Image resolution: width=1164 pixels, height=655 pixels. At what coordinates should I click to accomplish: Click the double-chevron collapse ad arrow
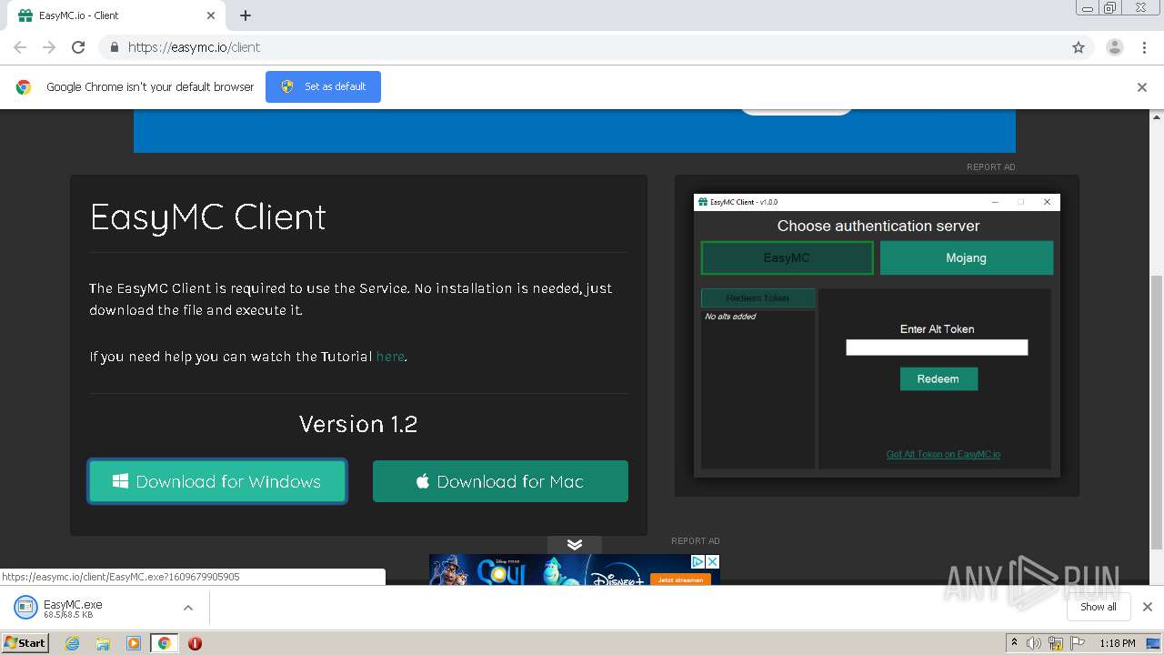click(x=575, y=545)
